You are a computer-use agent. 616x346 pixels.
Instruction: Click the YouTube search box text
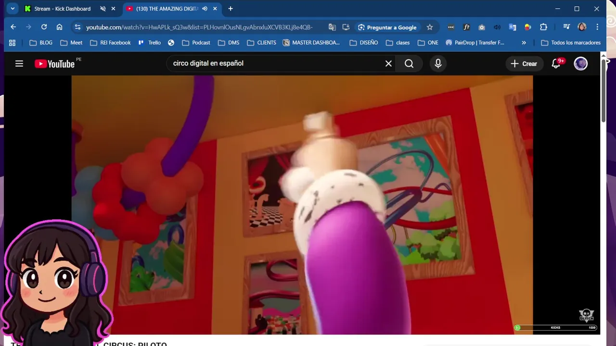click(208, 63)
